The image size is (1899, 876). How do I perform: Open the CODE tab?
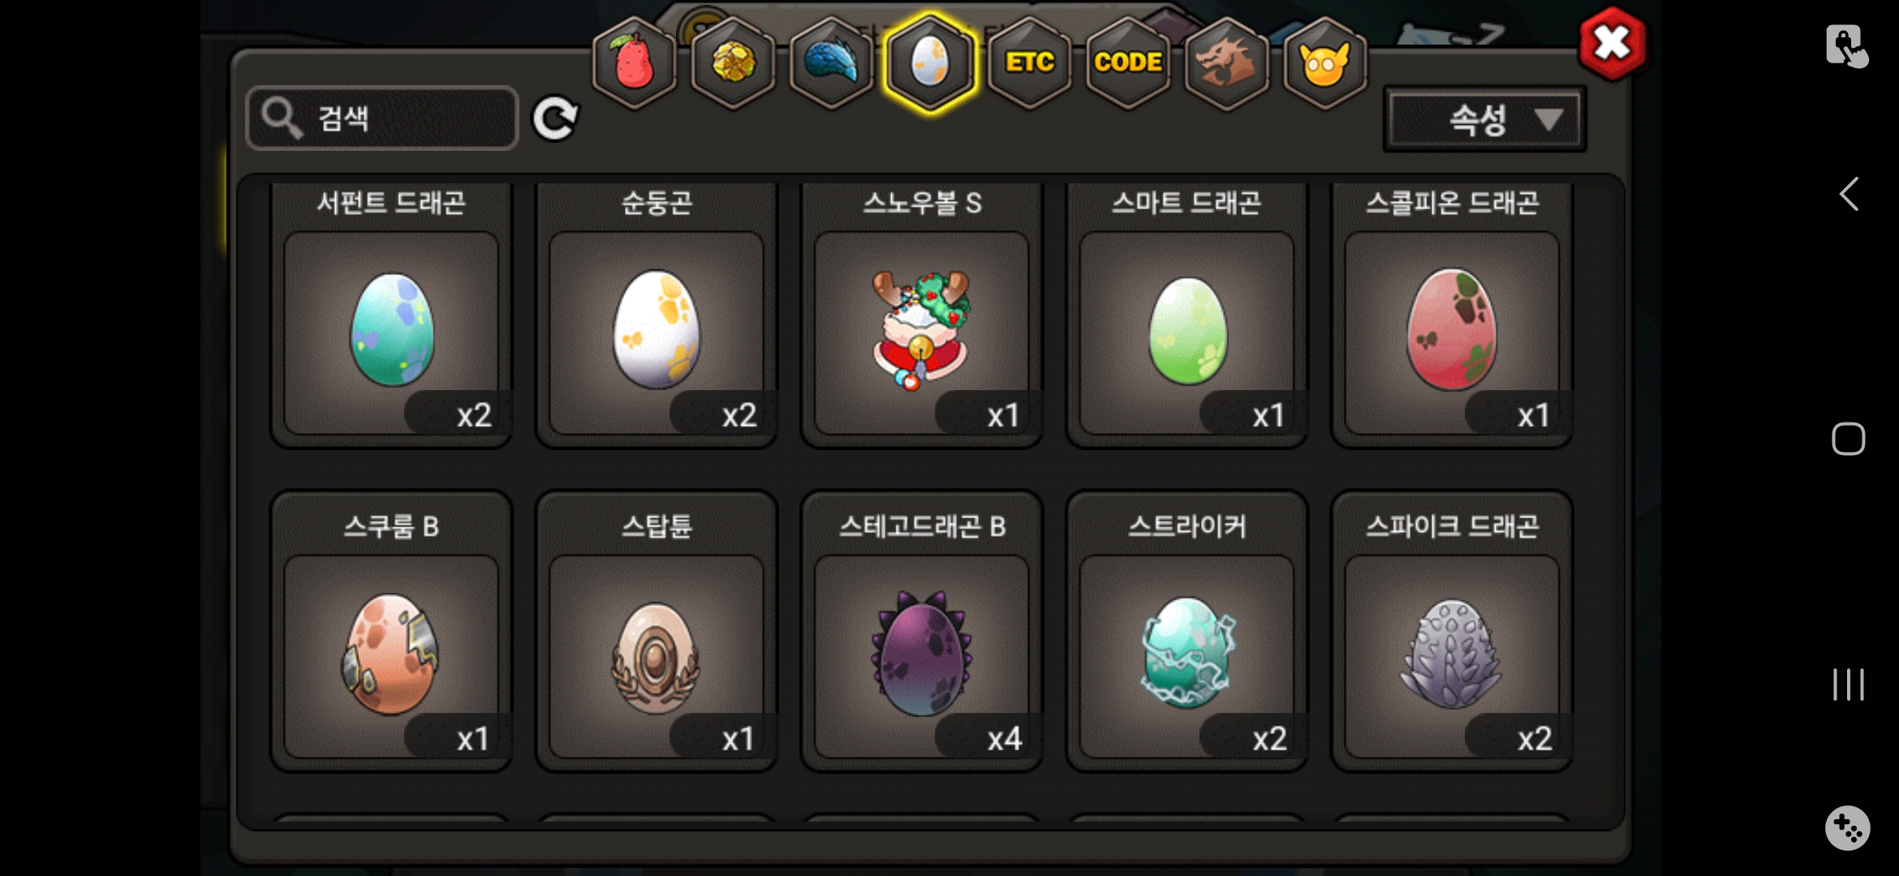(x=1128, y=63)
